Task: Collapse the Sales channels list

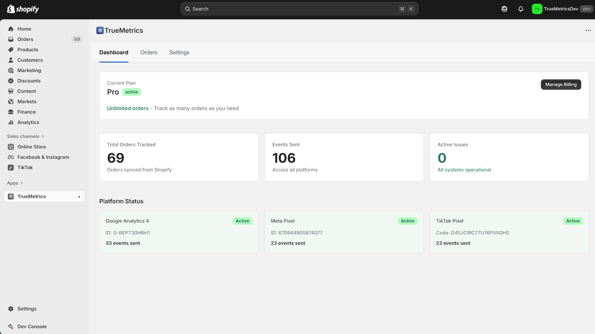Action: tap(25, 136)
